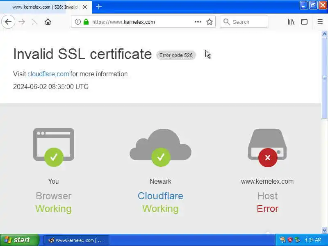Open the Windows Start button
The image size is (328, 246).
[x=20, y=240]
